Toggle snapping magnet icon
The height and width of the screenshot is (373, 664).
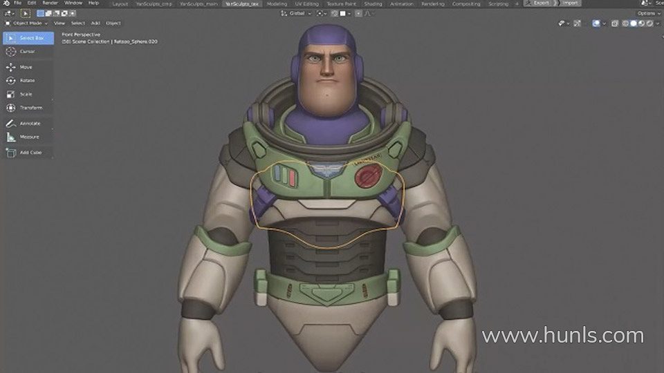pyautogui.click(x=335, y=14)
